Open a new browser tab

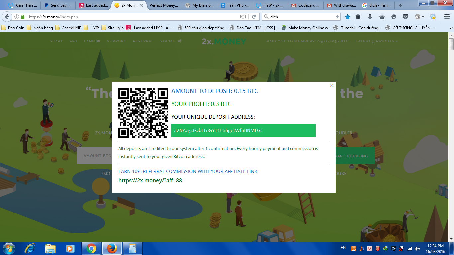(x=400, y=5)
